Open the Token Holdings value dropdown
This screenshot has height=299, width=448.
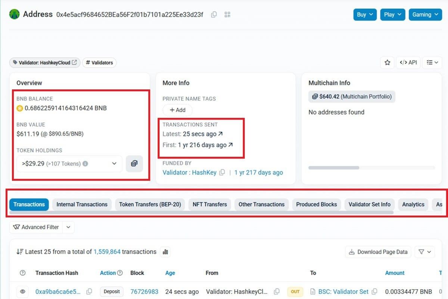point(115,164)
